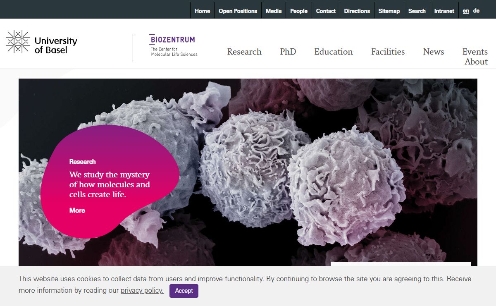
Task: Open the Media page
Action: [x=274, y=11]
